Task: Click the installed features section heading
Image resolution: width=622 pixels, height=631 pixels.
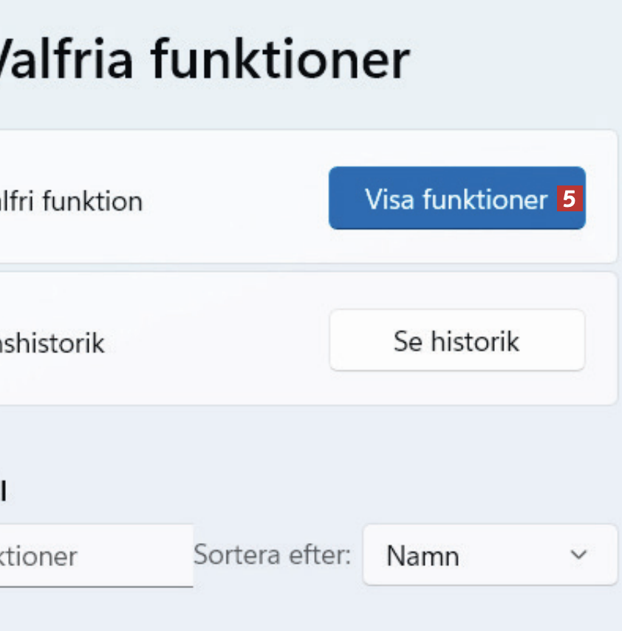Action: pos(4,489)
